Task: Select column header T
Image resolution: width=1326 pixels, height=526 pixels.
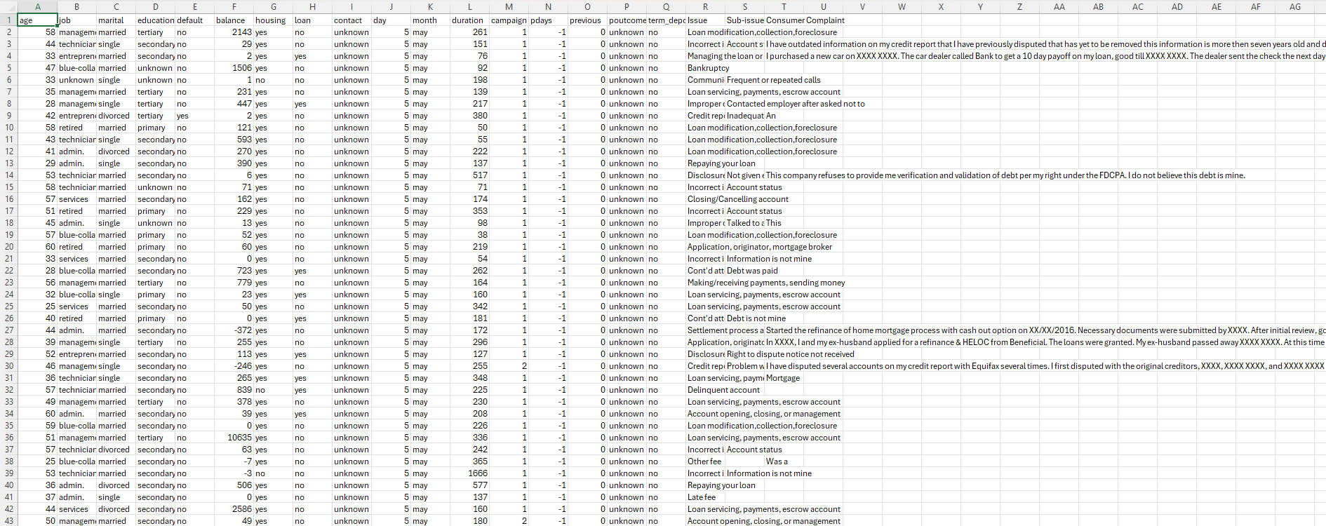Action: click(x=784, y=6)
